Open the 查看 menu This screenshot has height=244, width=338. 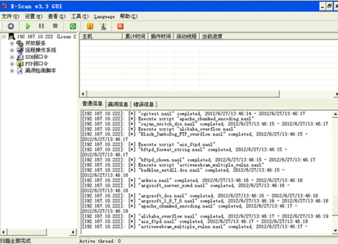click(x=57, y=16)
